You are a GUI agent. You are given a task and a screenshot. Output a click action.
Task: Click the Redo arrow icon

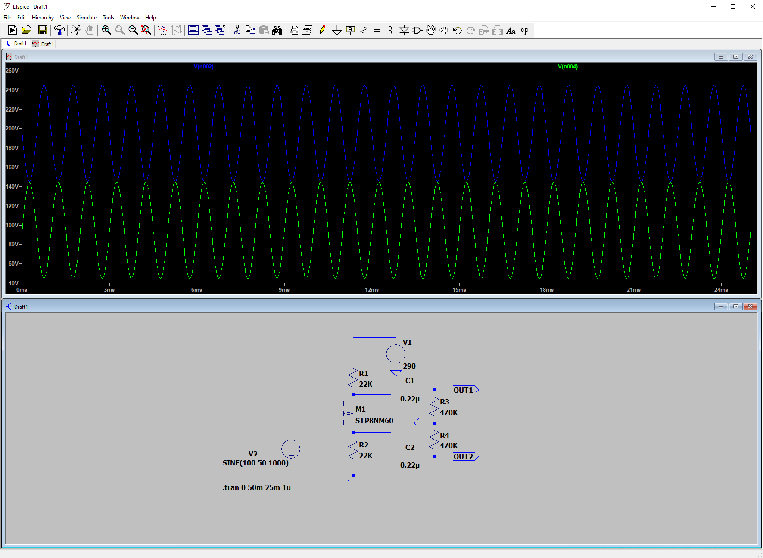tap(471, 30)
